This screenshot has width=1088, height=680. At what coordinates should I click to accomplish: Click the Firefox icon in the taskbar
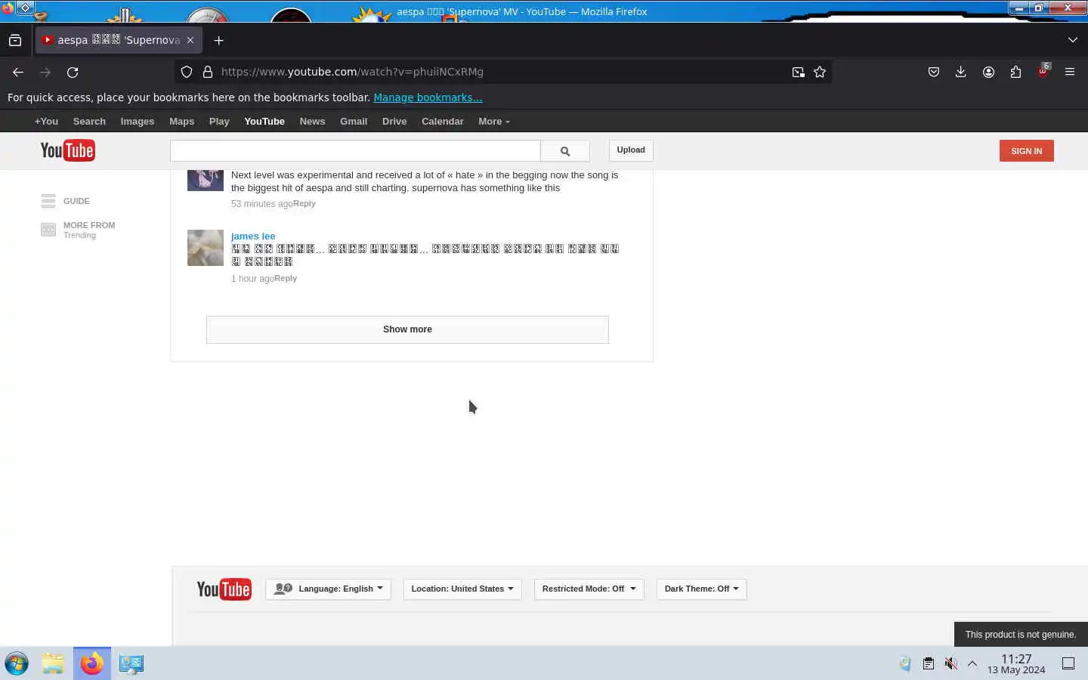[92, 663]
